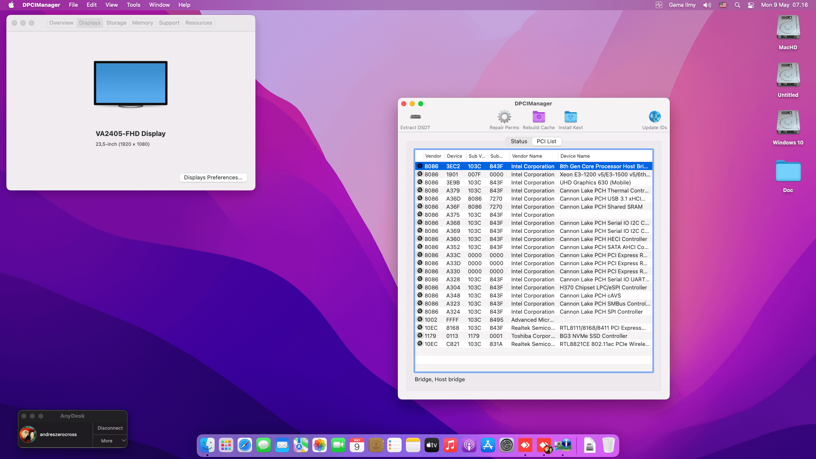Viewport: 816px width, 459px height.
Task: Open Control Center in menu bar
Action: click(x=751, y=5)
